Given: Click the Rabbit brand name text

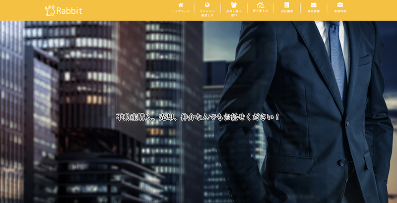Looking at the screenshot, I should click(69, 10).
